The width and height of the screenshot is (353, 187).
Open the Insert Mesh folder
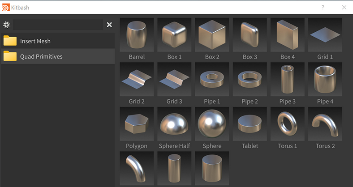pyautogui.click(x=35, y=41)
